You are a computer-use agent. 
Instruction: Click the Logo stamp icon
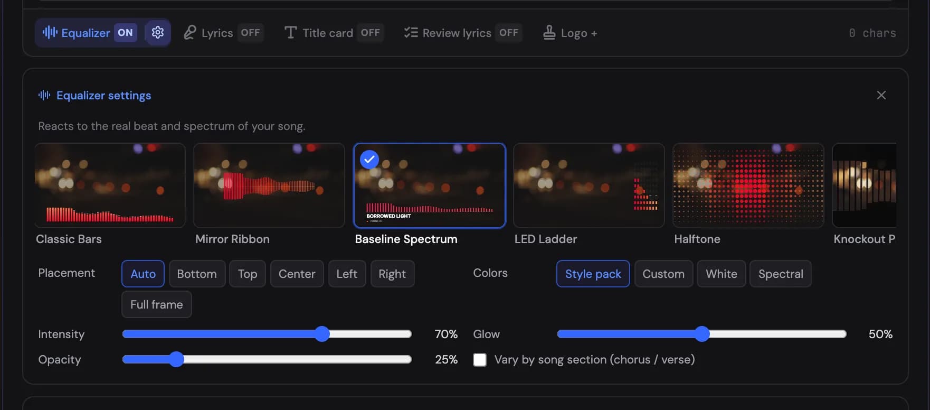coord(549,33)
